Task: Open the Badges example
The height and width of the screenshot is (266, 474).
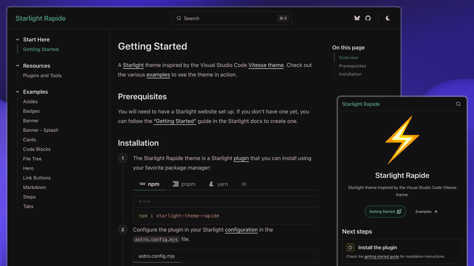Action: point(31,111)
